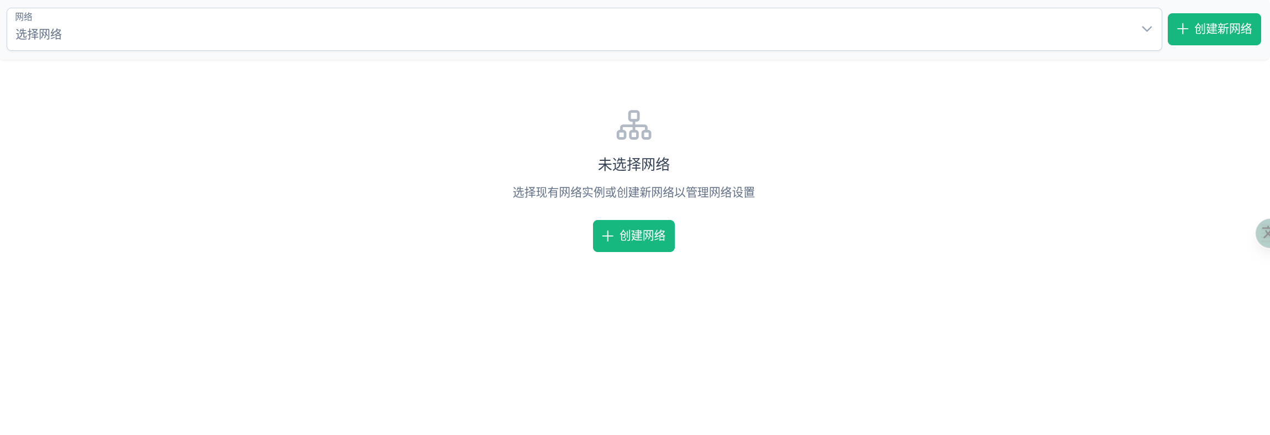Image resolution: width=1270 pixels, height=435 pixels.
Task: Click the gray network topology icon
Action: point(634,125)
